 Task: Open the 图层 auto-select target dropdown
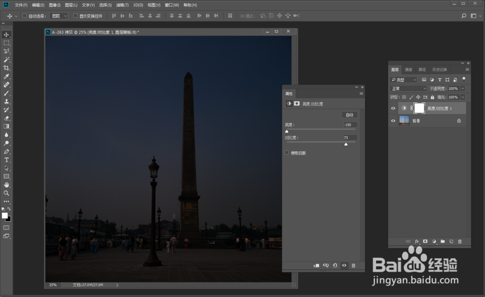(x=59, y=16)
